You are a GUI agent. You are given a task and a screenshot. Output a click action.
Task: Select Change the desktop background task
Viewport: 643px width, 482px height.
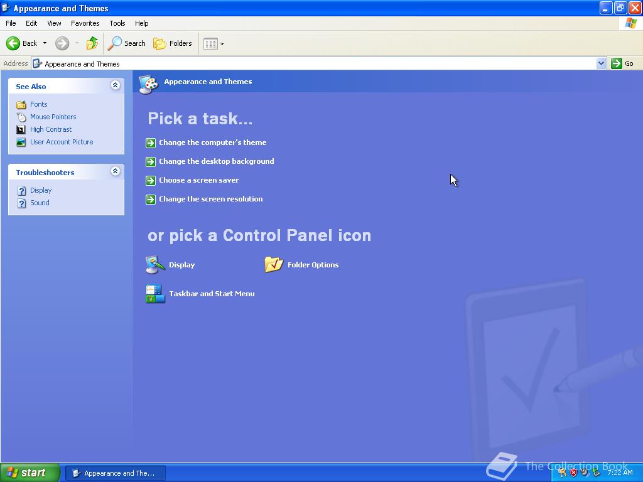point(216,161)
